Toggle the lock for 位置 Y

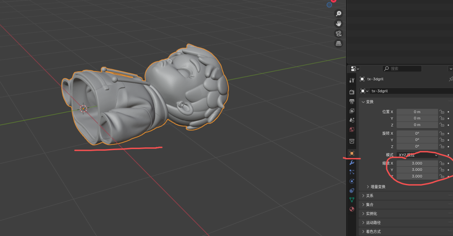point(442,118)
